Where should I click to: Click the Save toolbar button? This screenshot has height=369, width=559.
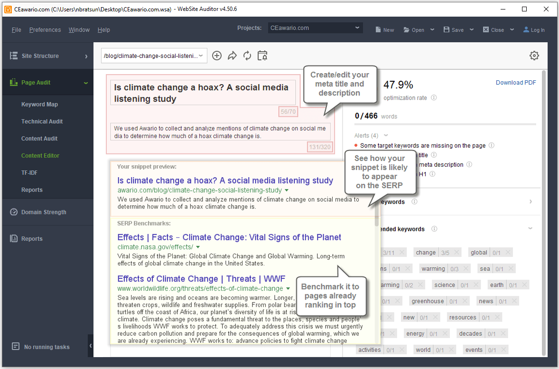tap(454, 30)
